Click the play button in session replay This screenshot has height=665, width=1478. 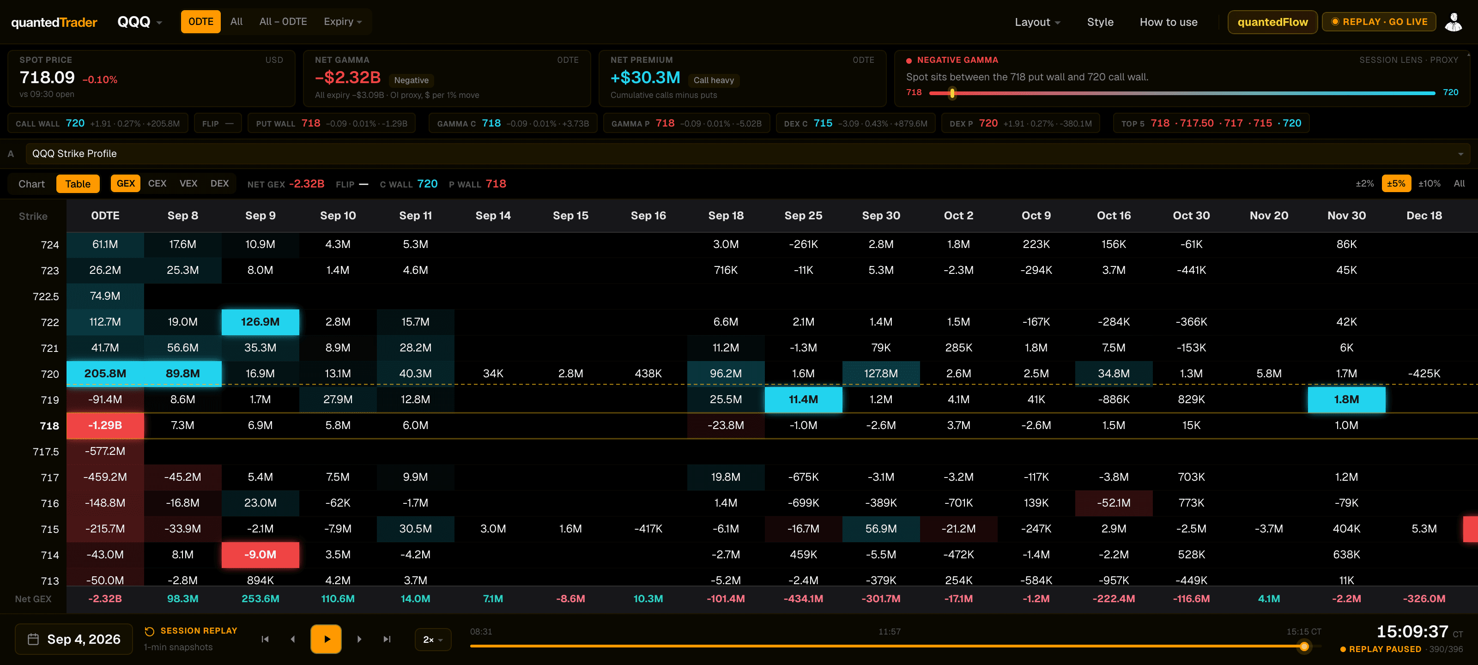(326, 639)
